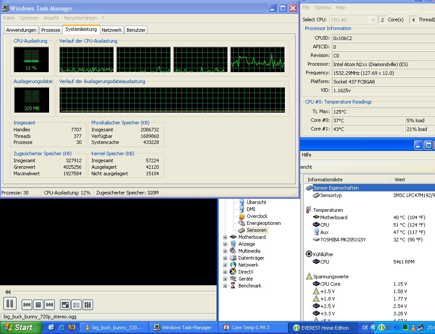435x334 pixels.
Task: Switch to the Netzwerk tab in Task Manager
Action: [x=112, y=30]
